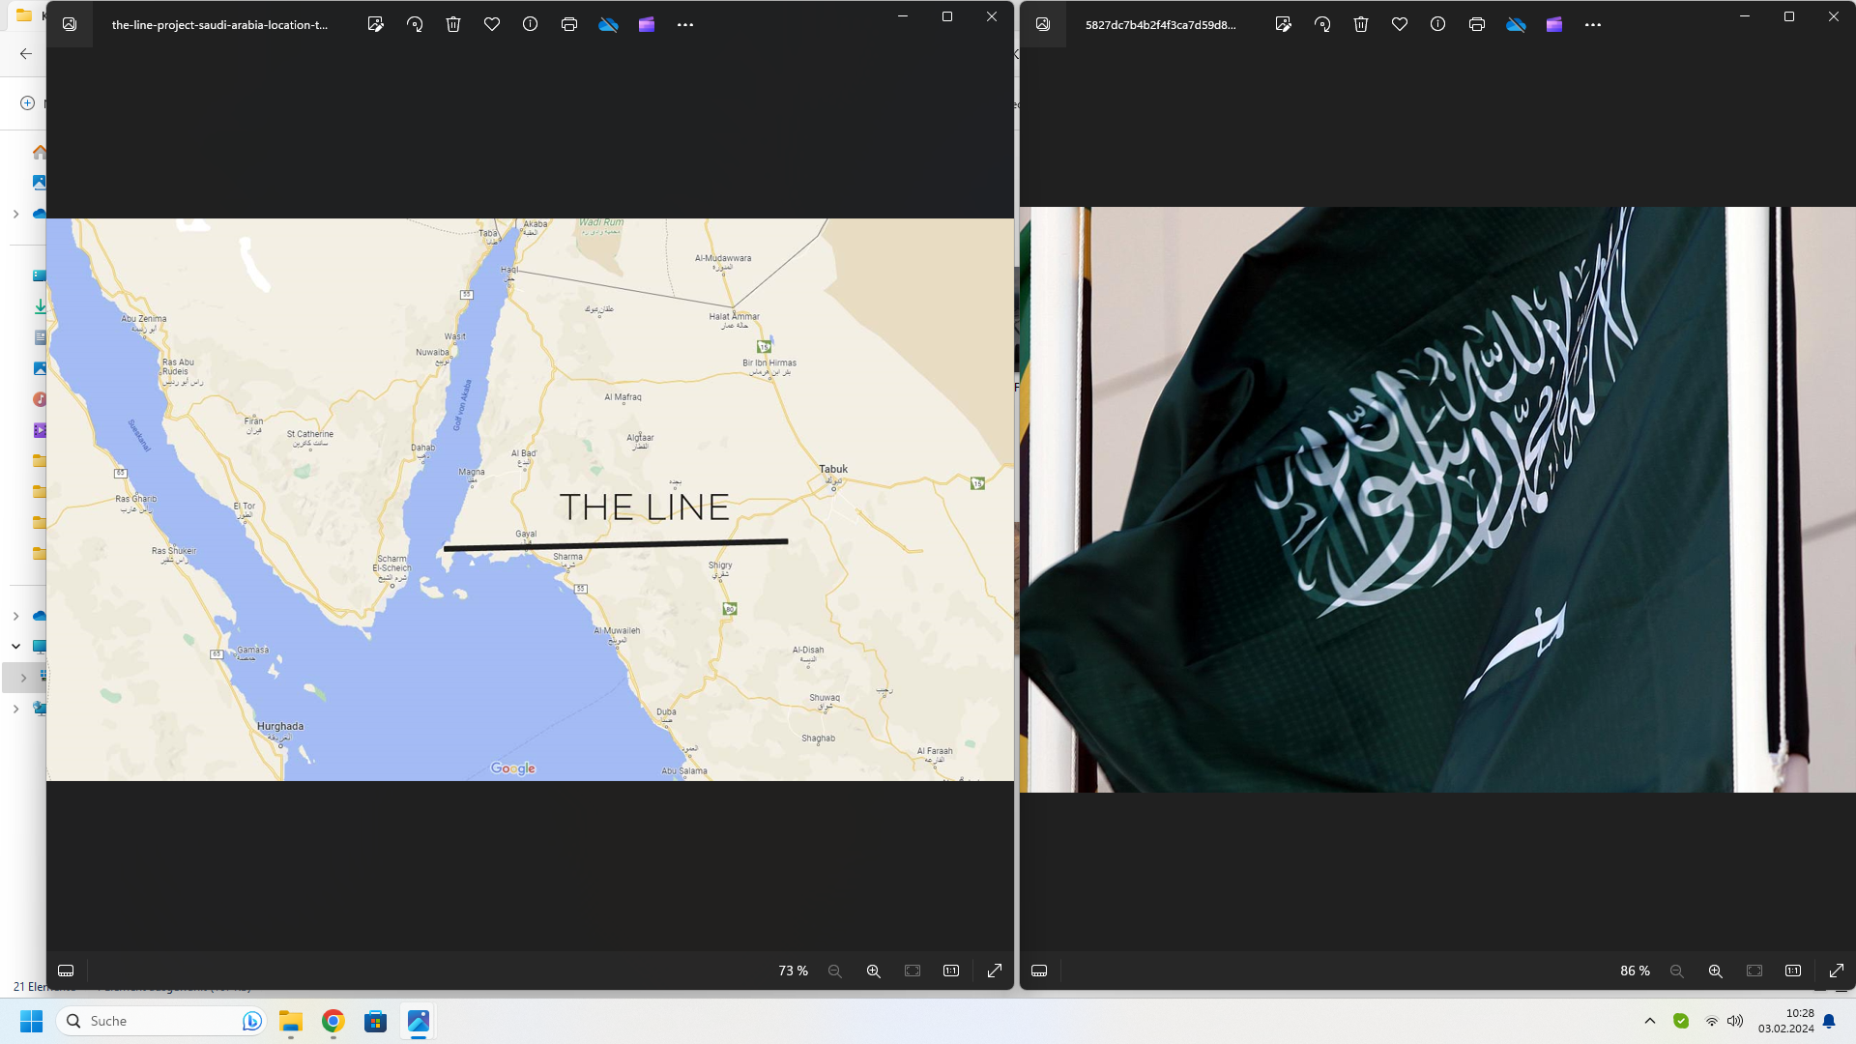
Task: Toggle filmstrip in right Photos window
Action: [x=1039, y=971]
